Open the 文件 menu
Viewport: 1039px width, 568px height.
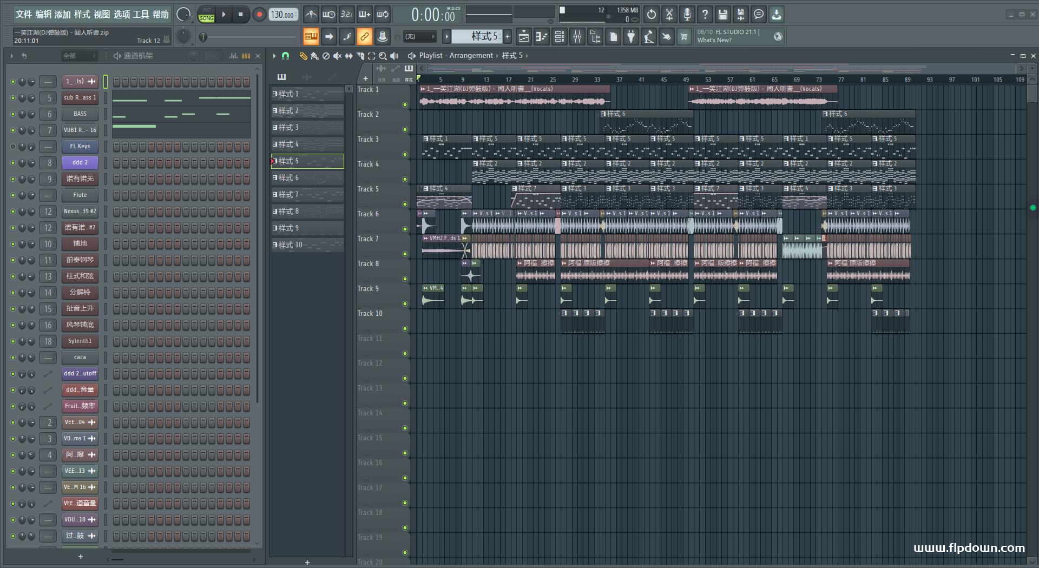pyautogui.click(x=24, y=15)
